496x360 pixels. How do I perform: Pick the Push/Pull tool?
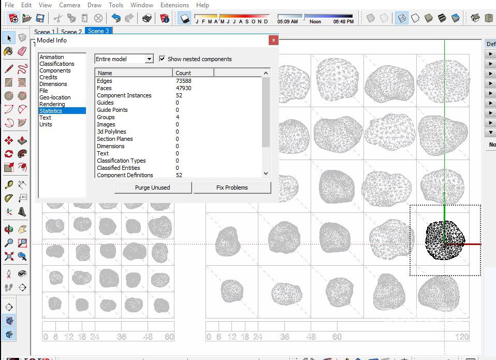pyautogui.click(x=22, y=140)
